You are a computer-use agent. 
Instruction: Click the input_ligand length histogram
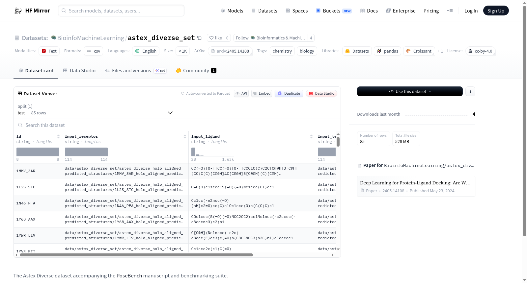[213, 152]
